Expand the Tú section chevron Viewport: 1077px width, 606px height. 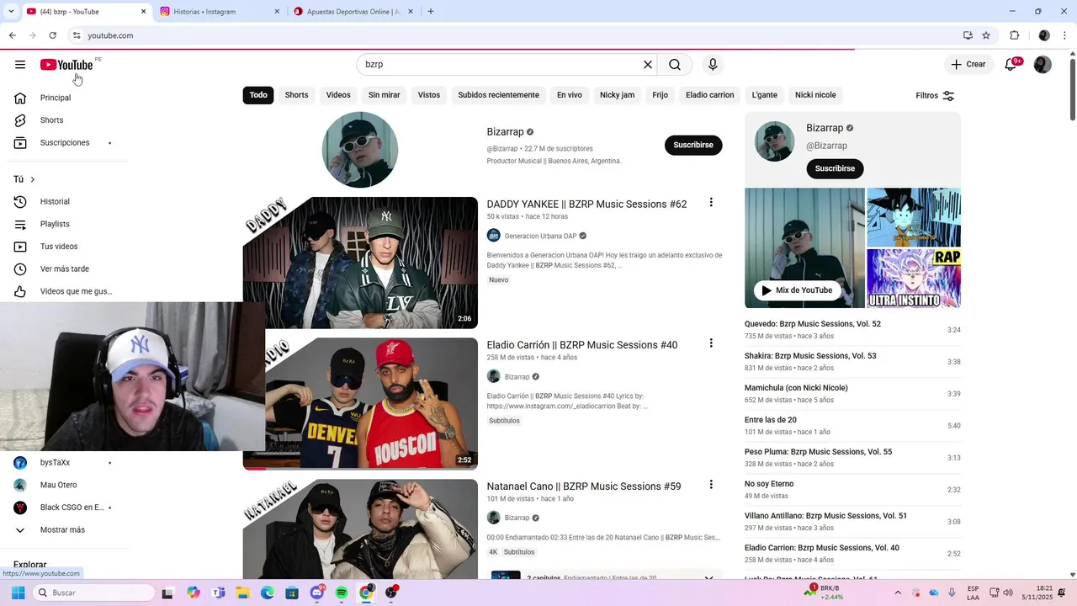point(32,179)
